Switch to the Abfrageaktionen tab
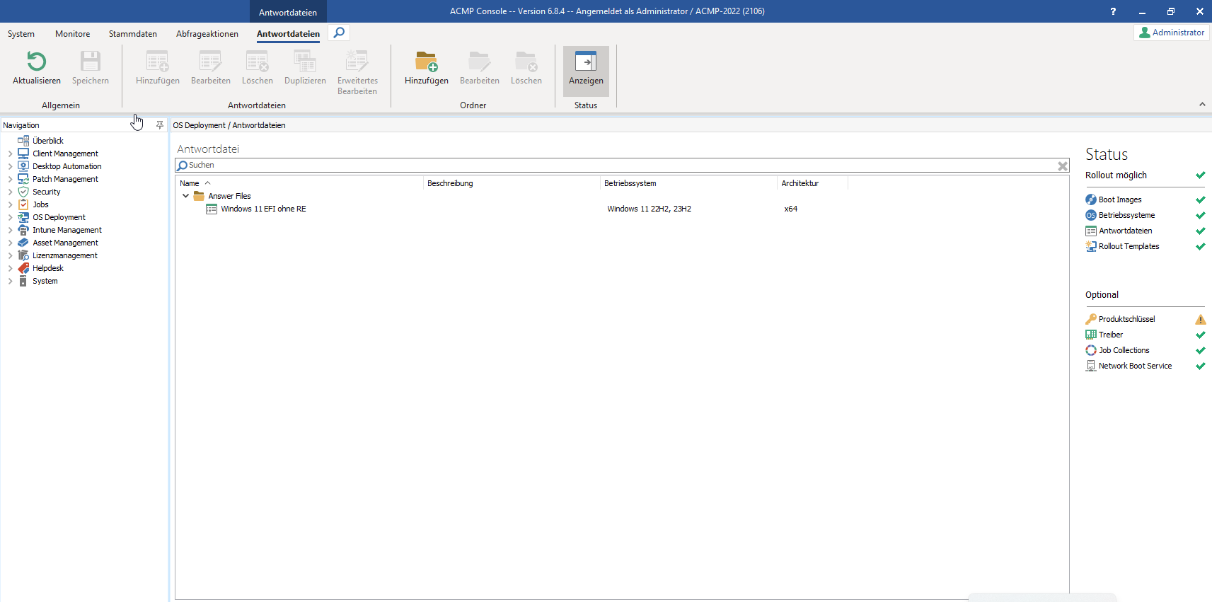1212x602 pixels. click(207, 34)
